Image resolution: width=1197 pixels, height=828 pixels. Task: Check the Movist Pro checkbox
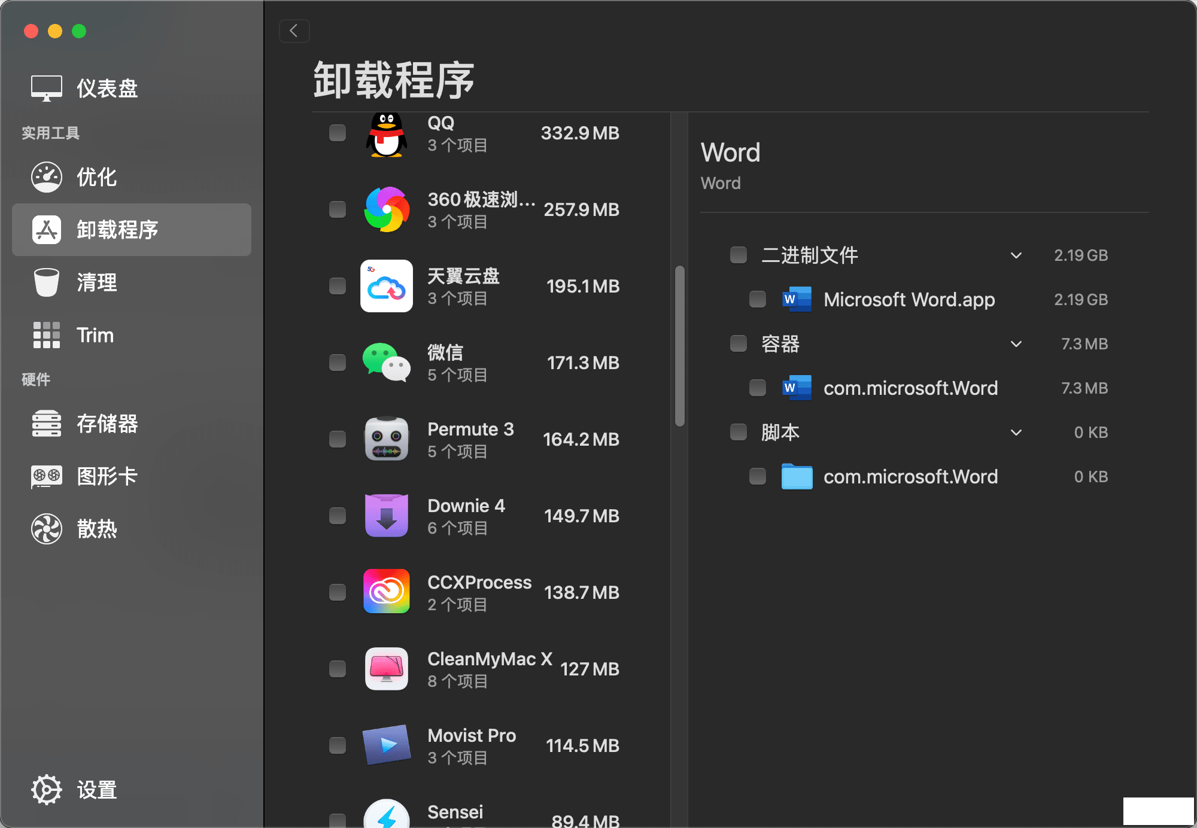click(338, 745)
